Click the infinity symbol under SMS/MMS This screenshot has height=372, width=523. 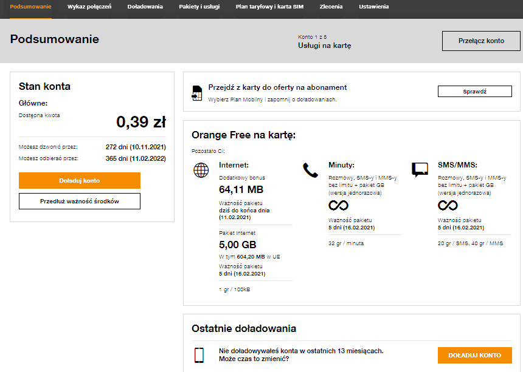click(448, 206)
